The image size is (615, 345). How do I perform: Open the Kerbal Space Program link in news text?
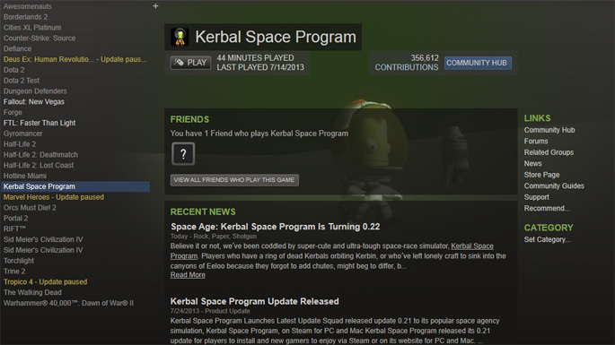(x=472, y=246)
